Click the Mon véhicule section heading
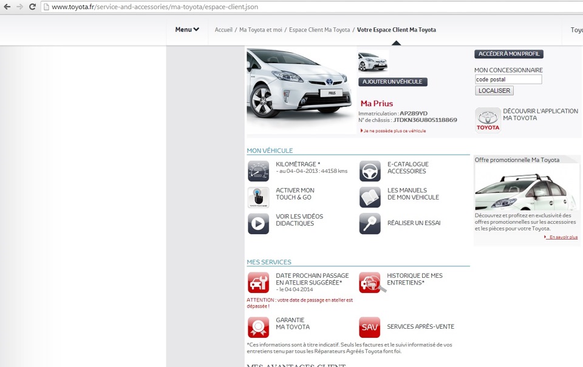Image resolution: width=583 pixels, height=367 pixels. (x=270, y=150)
